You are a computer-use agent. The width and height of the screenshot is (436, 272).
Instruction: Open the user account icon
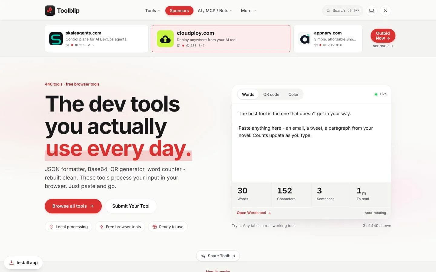(385, 11)
